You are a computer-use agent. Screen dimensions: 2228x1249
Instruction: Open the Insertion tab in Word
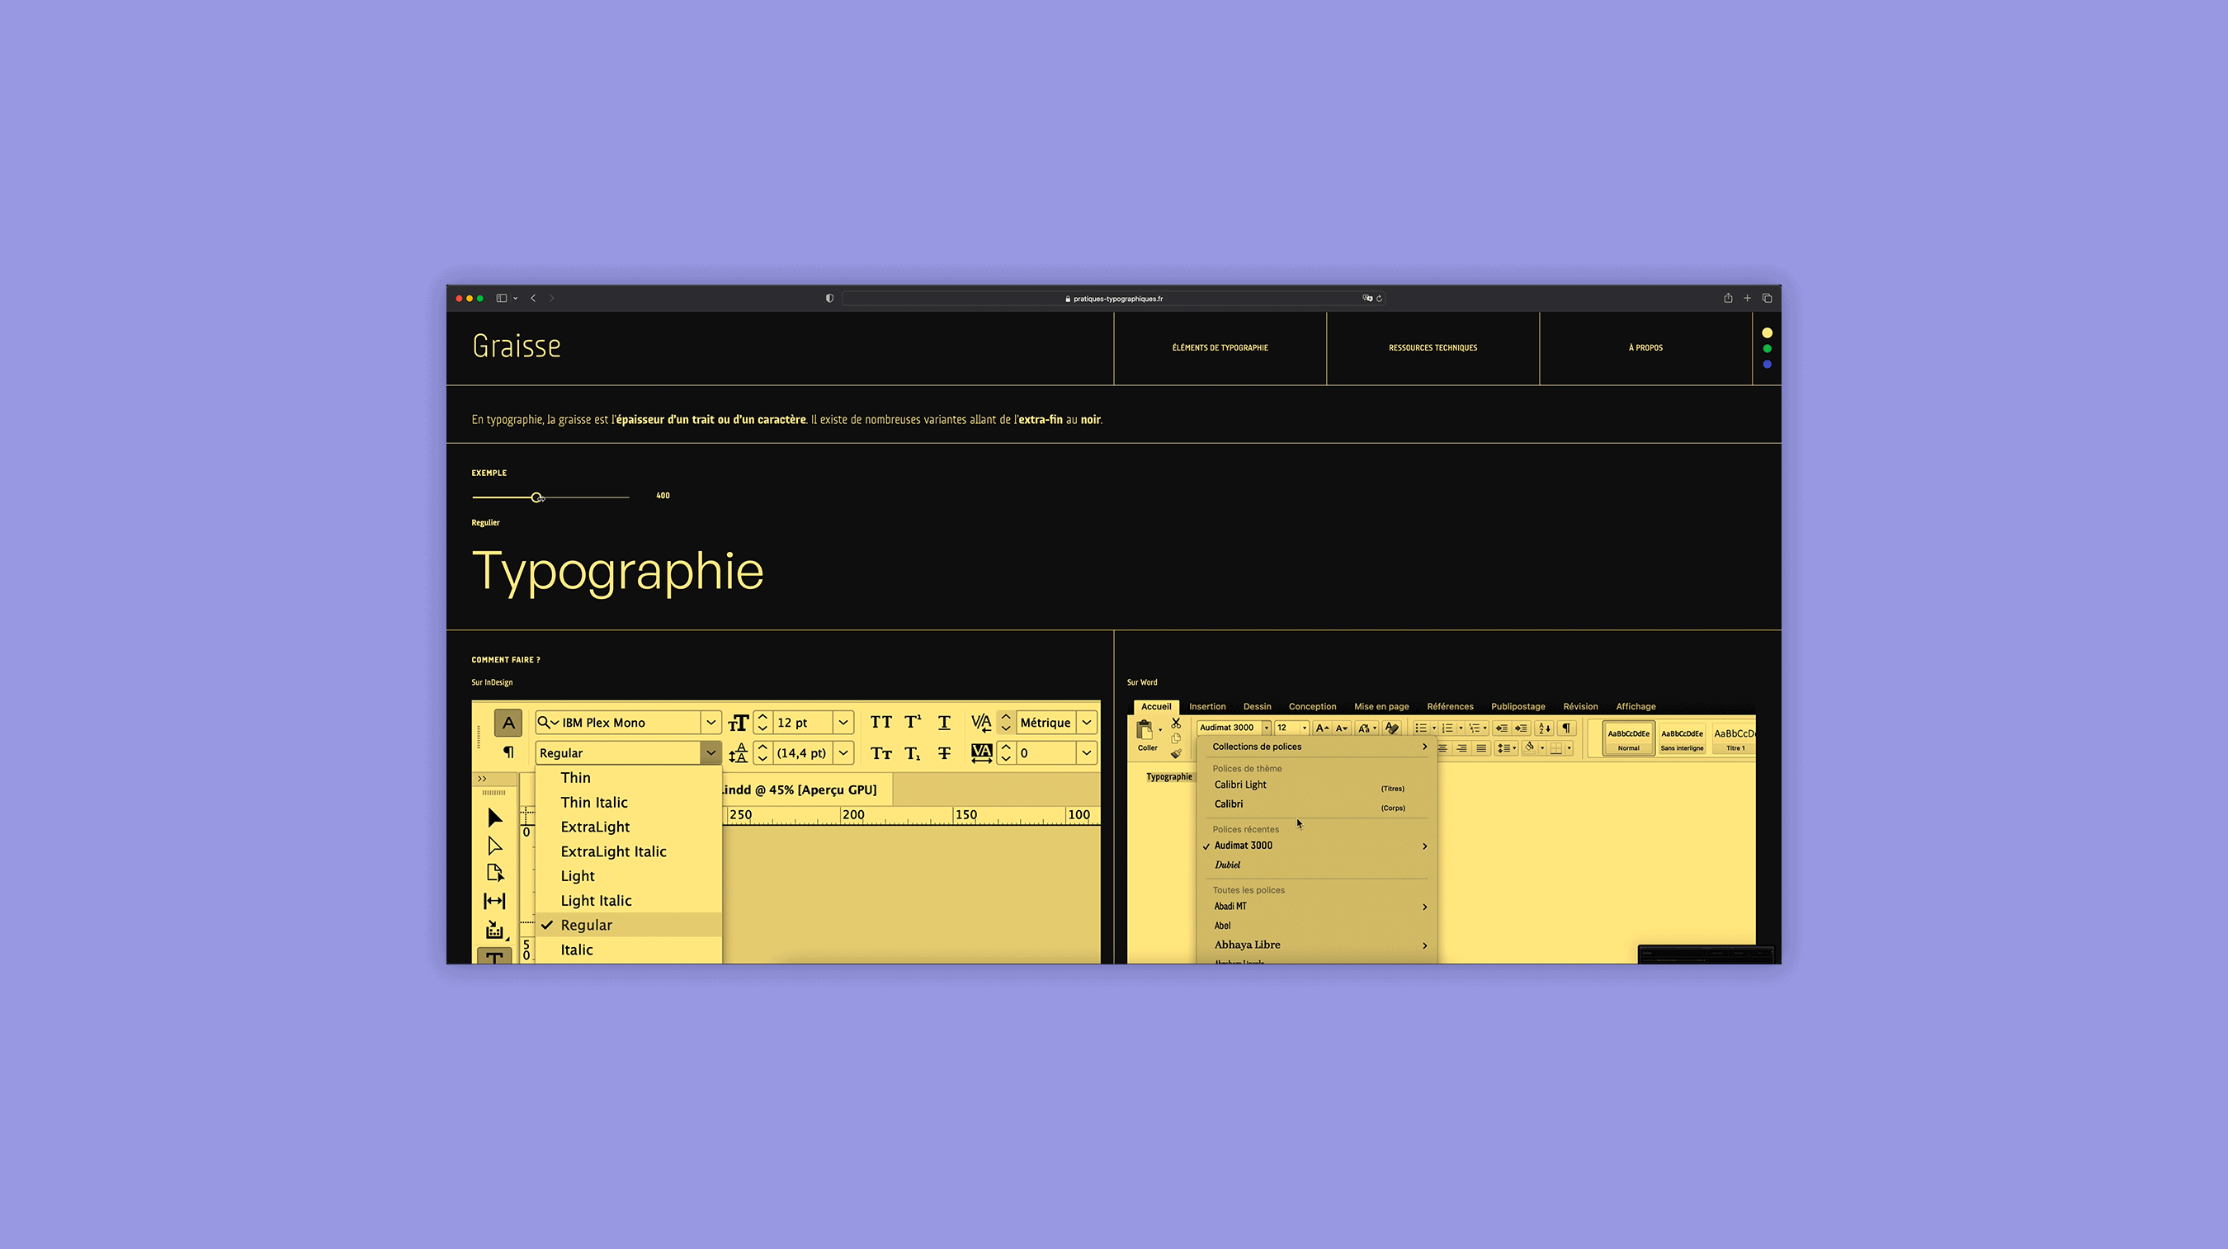(x=1207, y=707)
